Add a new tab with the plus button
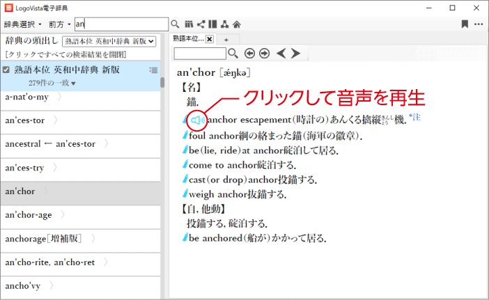 (x=226, y=39)
